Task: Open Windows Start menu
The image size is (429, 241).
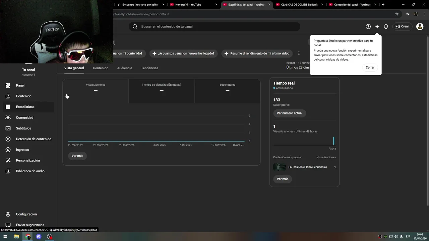Action: pyautogui.click(x=5, y=237)
